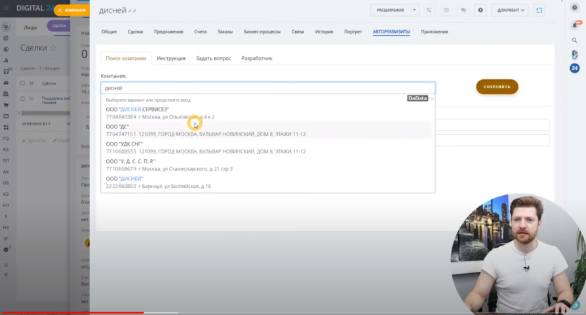Expand the Расширения dropdown arrow
This screenshot has height=315, width=586.
click(414, 10)
